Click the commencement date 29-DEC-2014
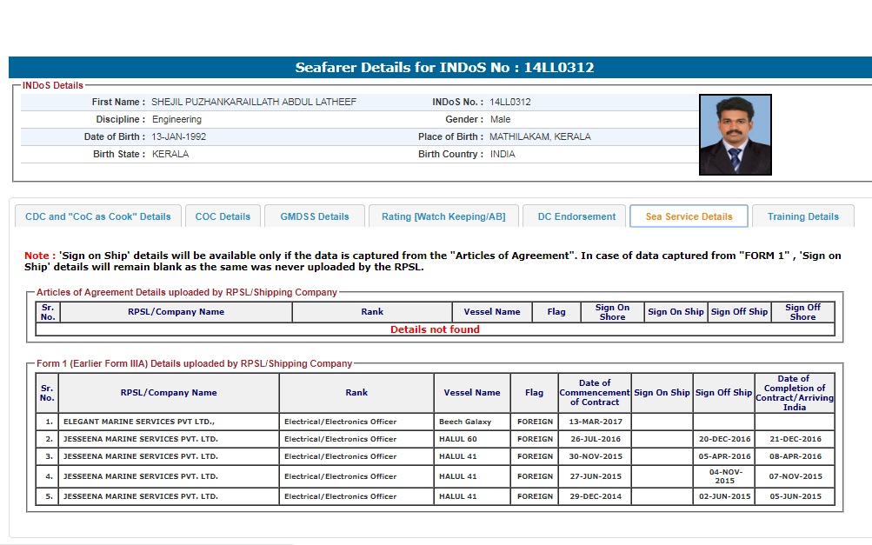Image resolution: width=872 pixels, height=545 pixels. 595,496
